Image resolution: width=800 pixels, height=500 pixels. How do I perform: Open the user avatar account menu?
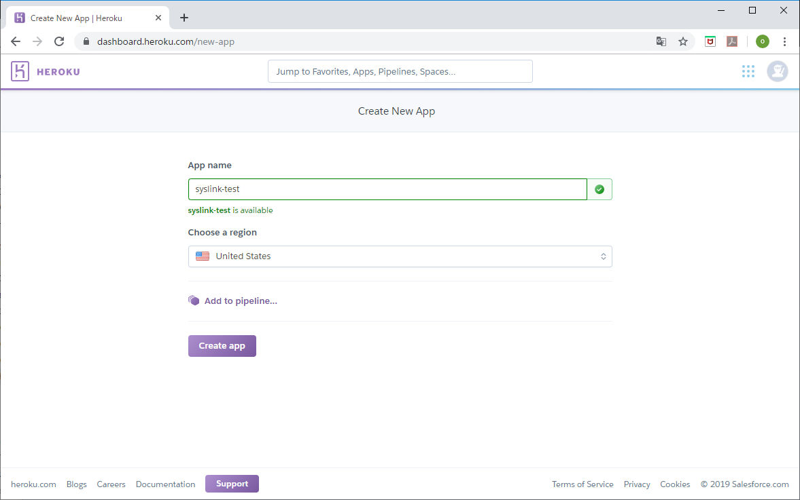pos(778,71)
